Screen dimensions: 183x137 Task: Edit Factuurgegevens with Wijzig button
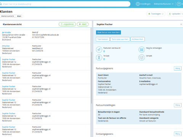178,68
